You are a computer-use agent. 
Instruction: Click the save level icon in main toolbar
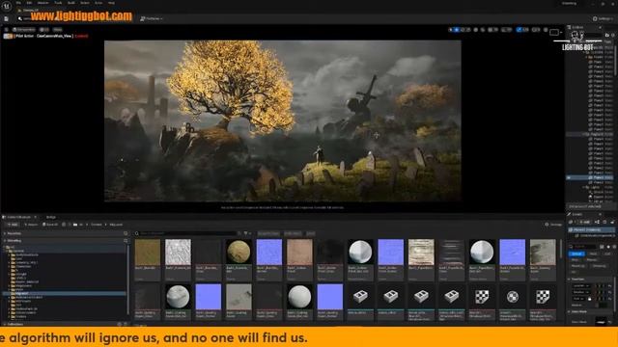tap(7, 18)
